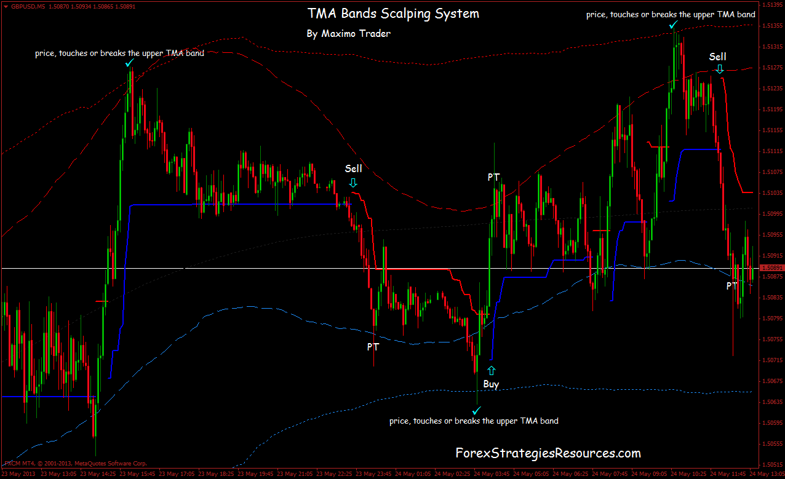Click time axis label 23 May 22:25
785x479 pixels.
tap(334, 475)
